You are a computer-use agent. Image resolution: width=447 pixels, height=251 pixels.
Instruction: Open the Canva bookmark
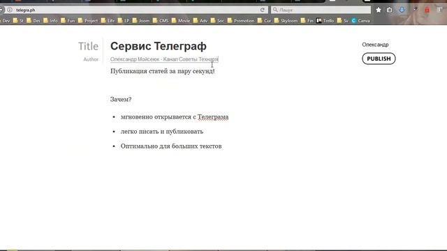[361, 21]
